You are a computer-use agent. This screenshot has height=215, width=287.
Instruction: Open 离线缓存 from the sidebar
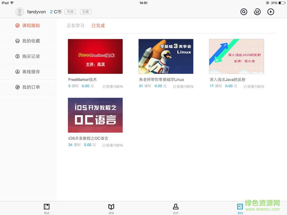coord(28,72)
